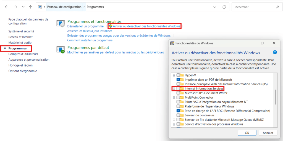Confirm with the OK button
The width and height of the screenshot is (283, 141).
point(247,133)
